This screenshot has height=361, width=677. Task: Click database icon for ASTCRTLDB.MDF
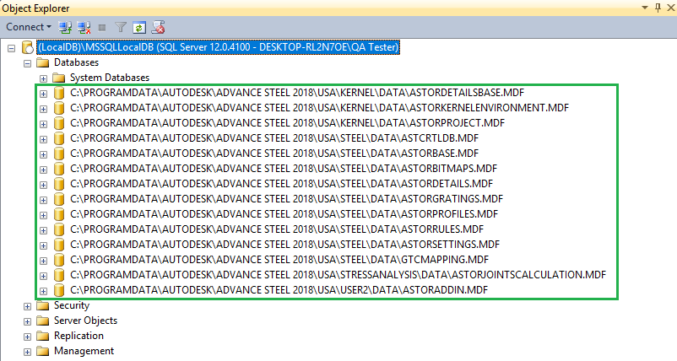tap(59, 138)
